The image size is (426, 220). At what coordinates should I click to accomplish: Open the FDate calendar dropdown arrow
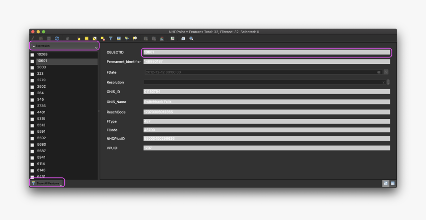(386, 72)
